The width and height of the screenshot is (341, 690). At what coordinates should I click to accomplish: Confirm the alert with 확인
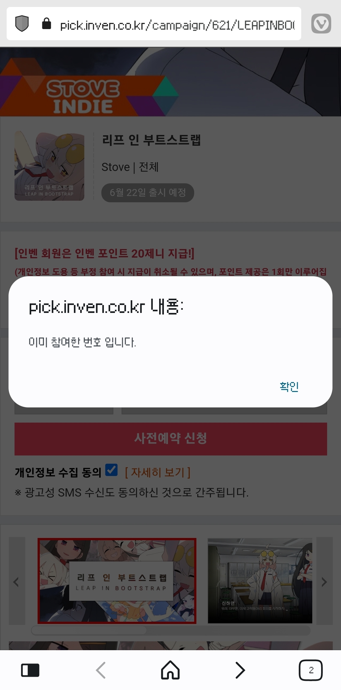coord(289,386)
